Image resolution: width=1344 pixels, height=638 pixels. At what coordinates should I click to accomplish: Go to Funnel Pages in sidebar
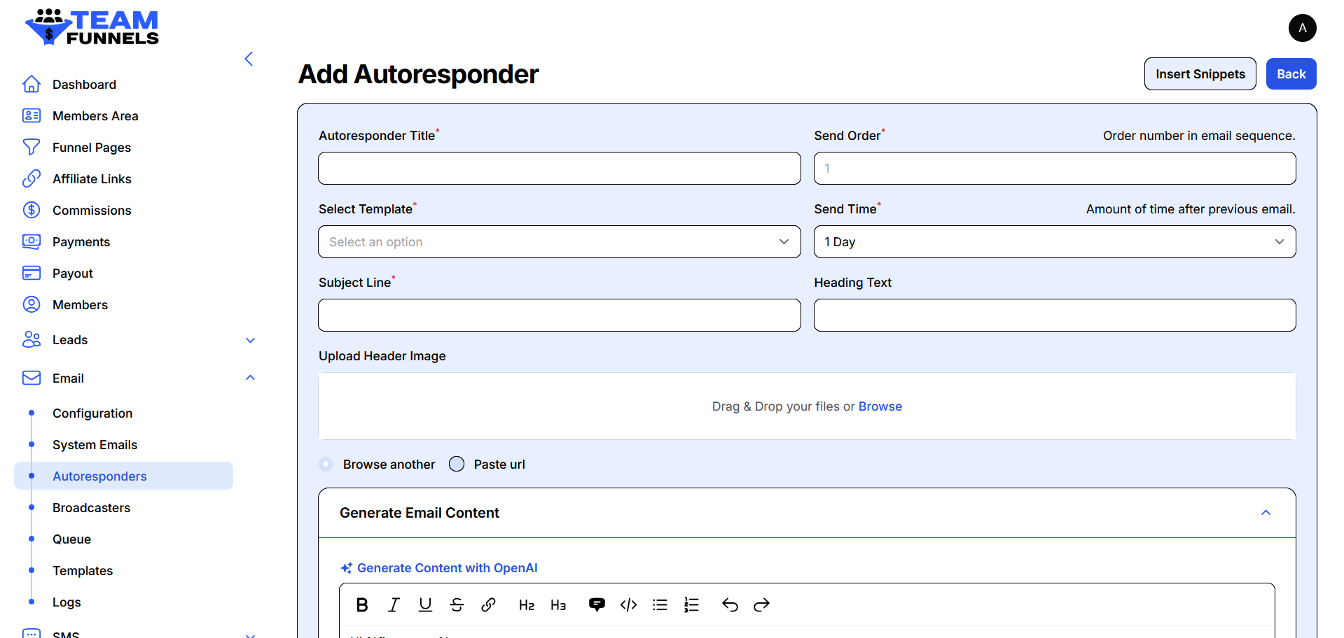click(92, 148)
